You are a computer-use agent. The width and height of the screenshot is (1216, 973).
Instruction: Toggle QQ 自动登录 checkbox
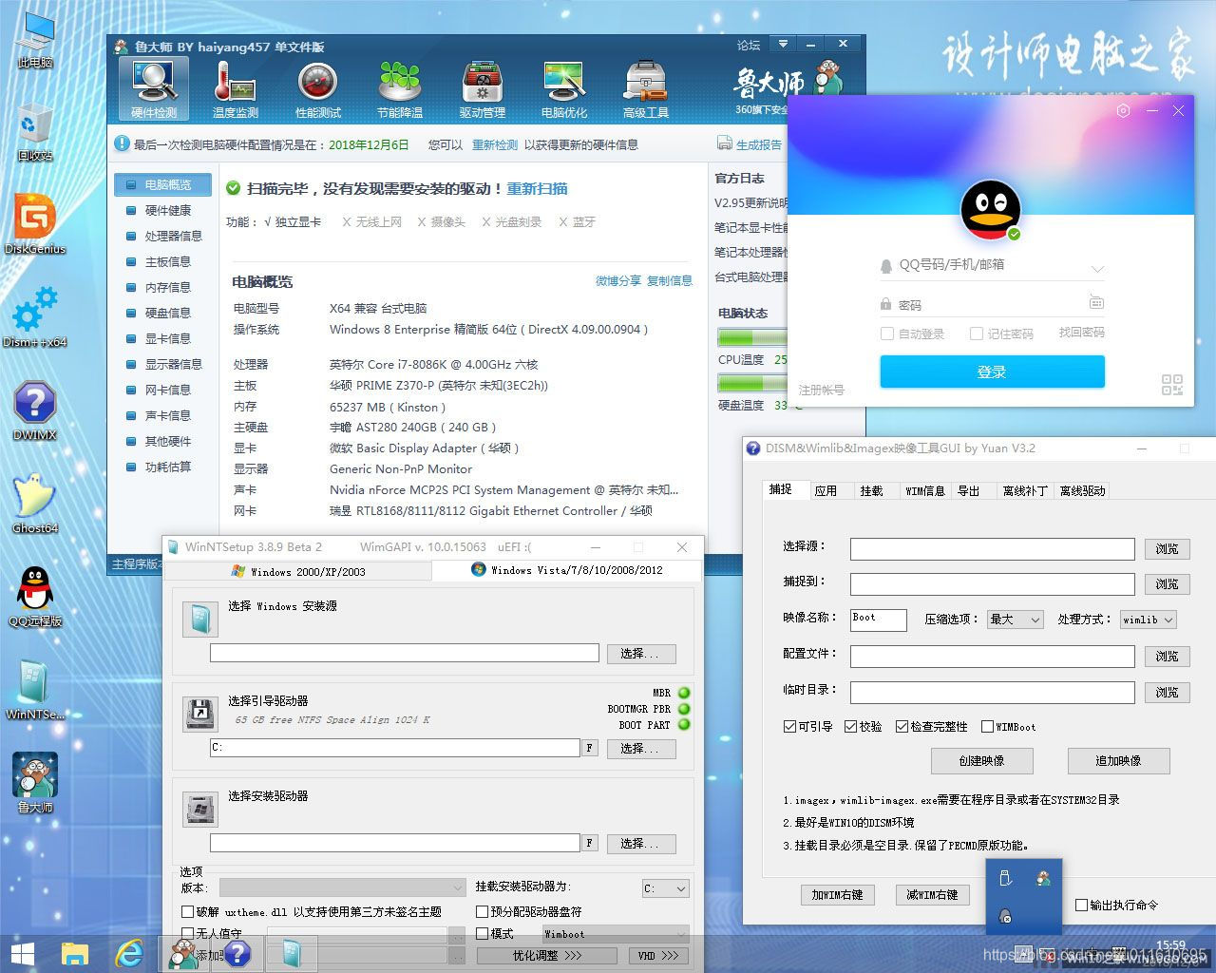[887, 334]
